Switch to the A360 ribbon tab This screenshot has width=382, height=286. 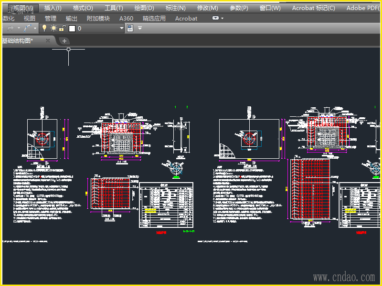click(x=126, y=18)
